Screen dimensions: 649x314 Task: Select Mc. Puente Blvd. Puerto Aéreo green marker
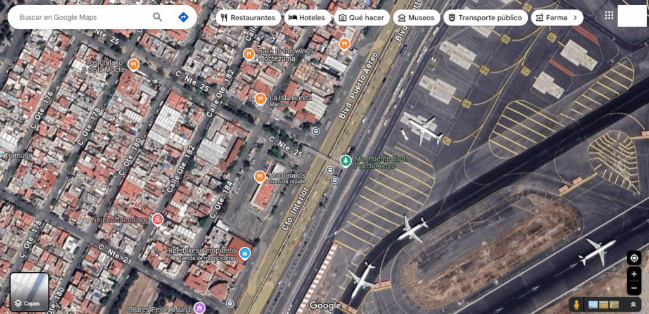pyautogui.click(x=345, y=161)
